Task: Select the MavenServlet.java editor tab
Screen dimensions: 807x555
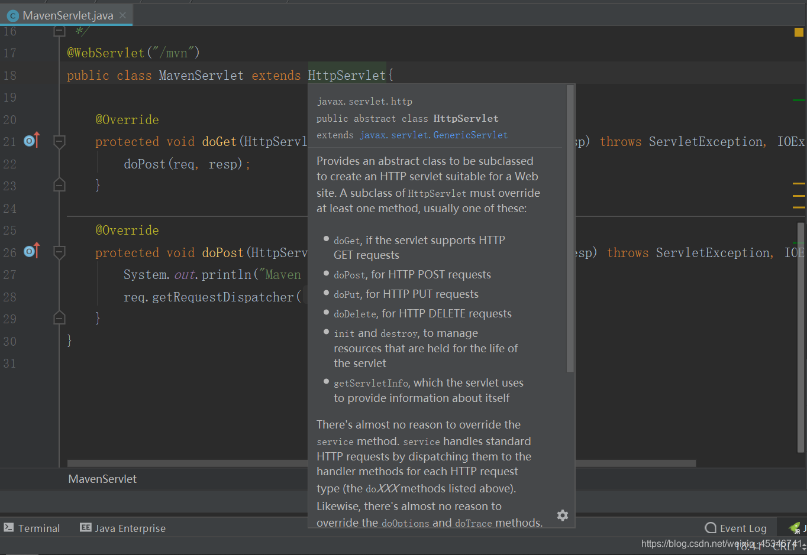Action: [x=66, y=15]
